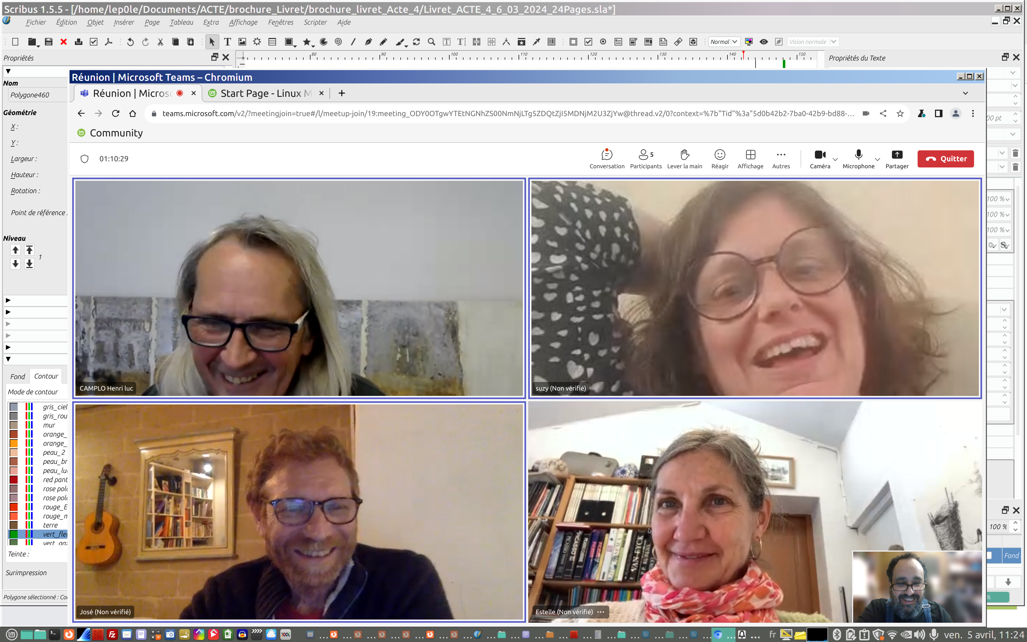The height and width of the screenshot is (642, 1027).
Task: Toggle the preview mode eye icon
Action: (764, 42)
